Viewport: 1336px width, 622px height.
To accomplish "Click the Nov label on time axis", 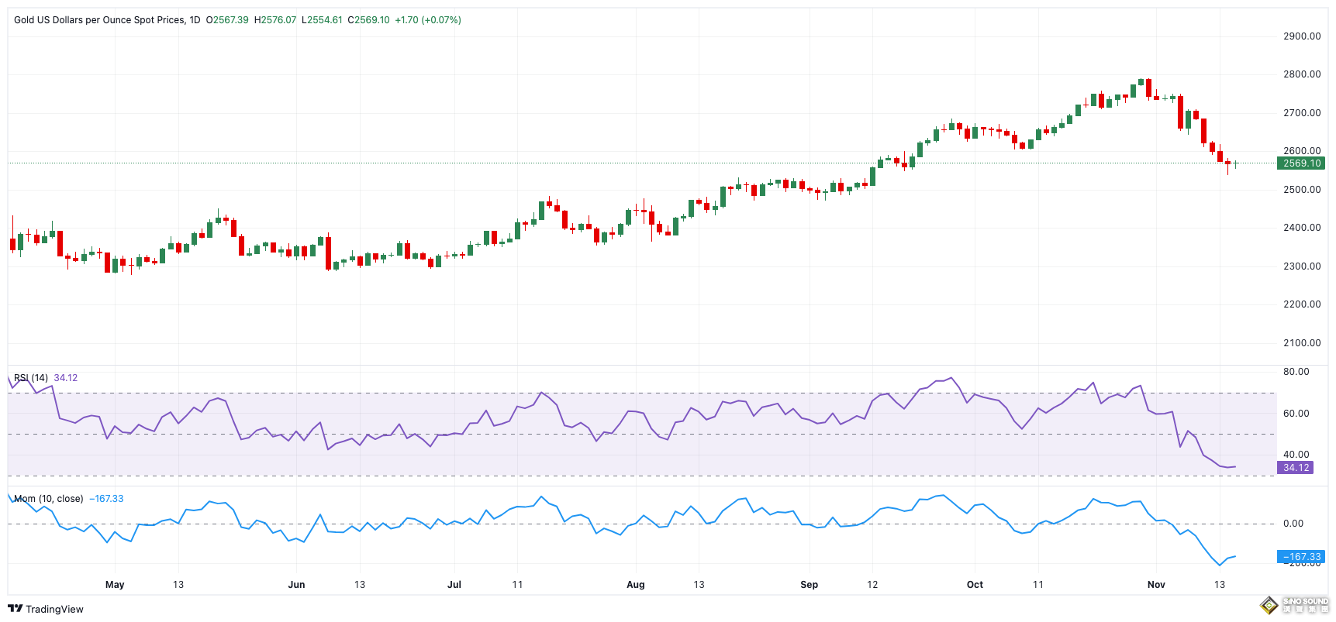I will pyautogui.click(x=1155, y=585).
